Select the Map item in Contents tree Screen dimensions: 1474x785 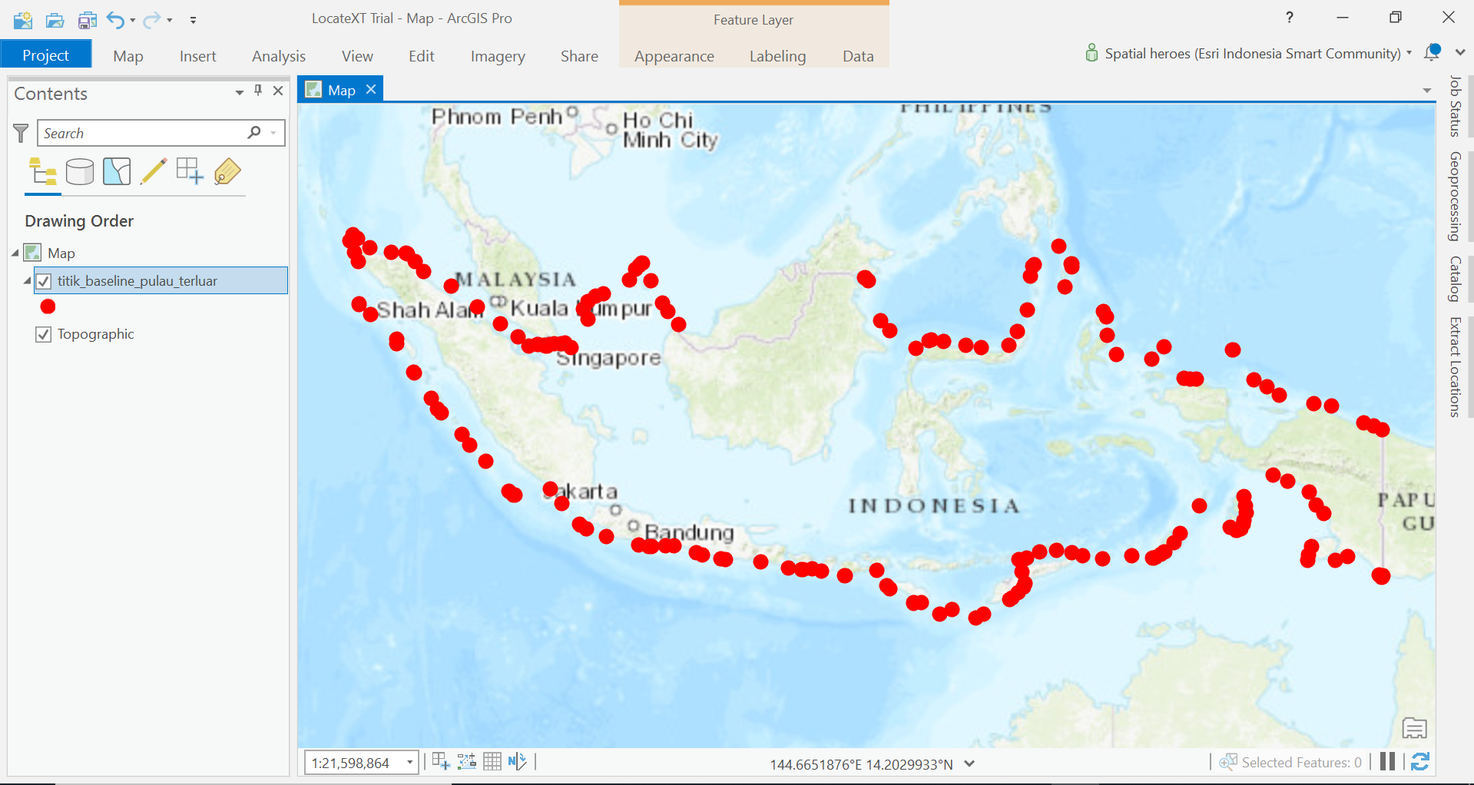click(x=61, y=253)
